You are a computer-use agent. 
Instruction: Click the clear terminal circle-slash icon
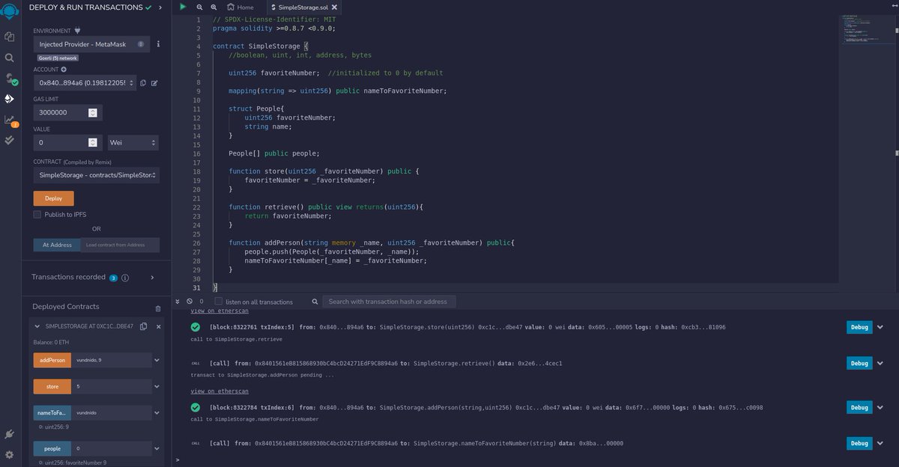tap(190, 302)
